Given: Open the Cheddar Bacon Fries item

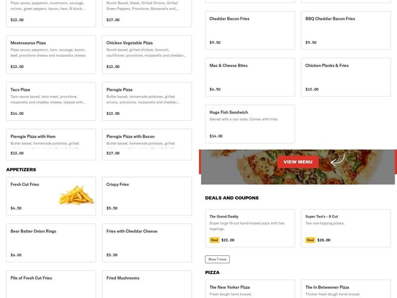Looking at the screenshot, I should 250,30.
